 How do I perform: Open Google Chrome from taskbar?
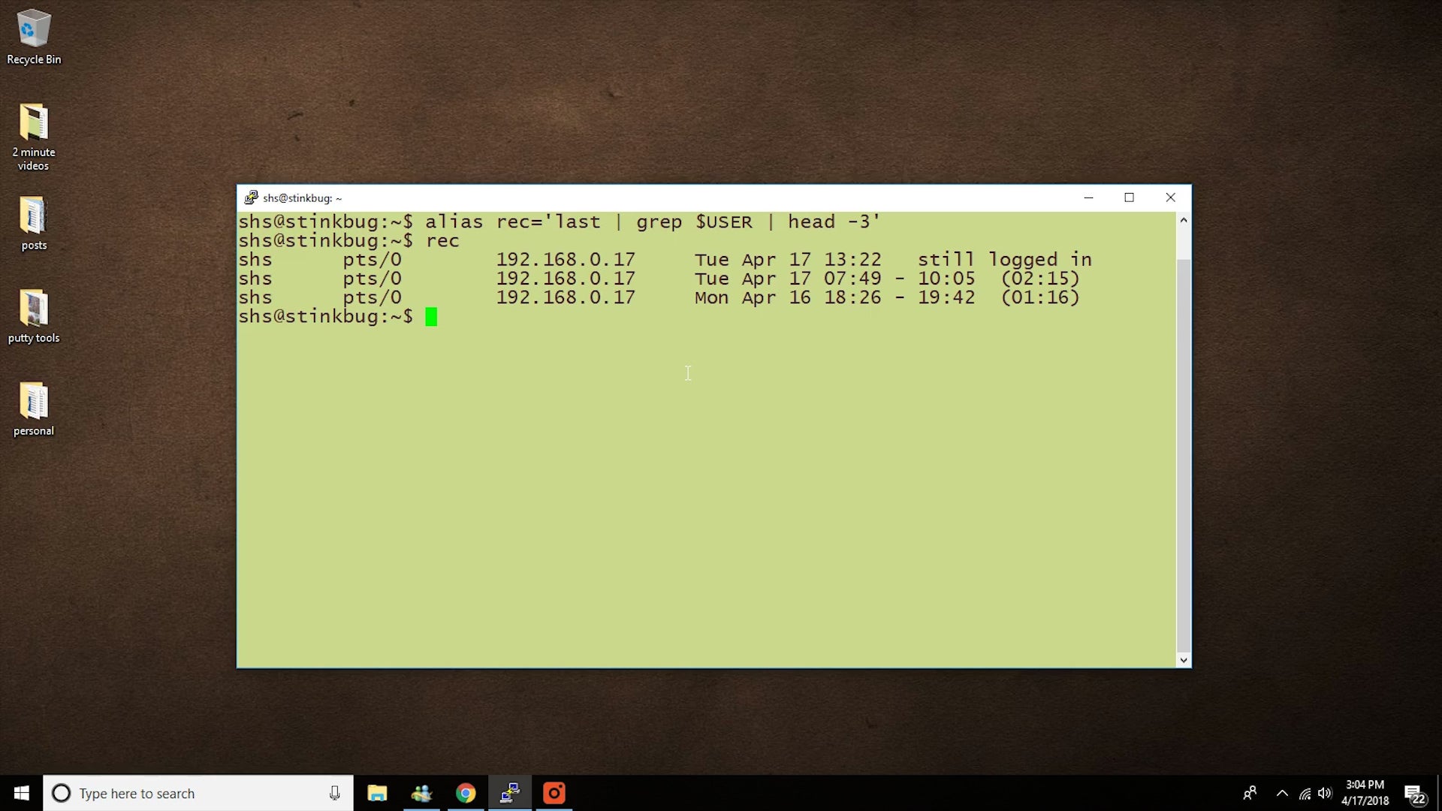click(466, 793)
